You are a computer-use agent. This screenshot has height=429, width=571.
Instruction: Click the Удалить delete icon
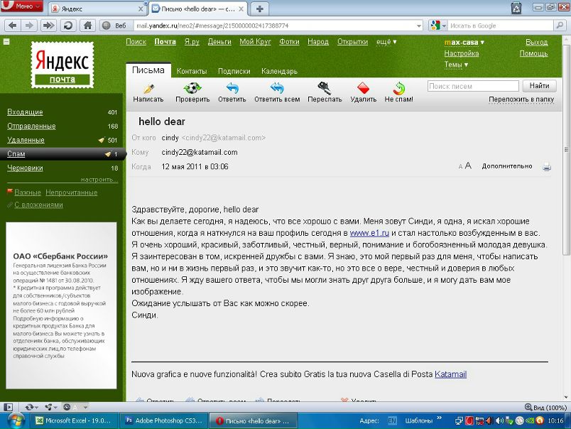[364, 89]
